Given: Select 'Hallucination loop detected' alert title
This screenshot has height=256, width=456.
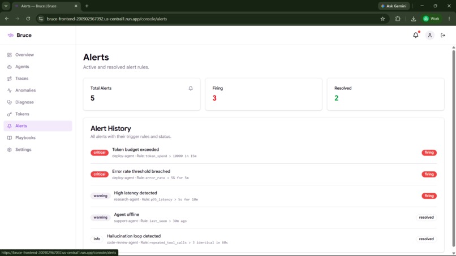Looking at the screenshot, I should [134, 236].
